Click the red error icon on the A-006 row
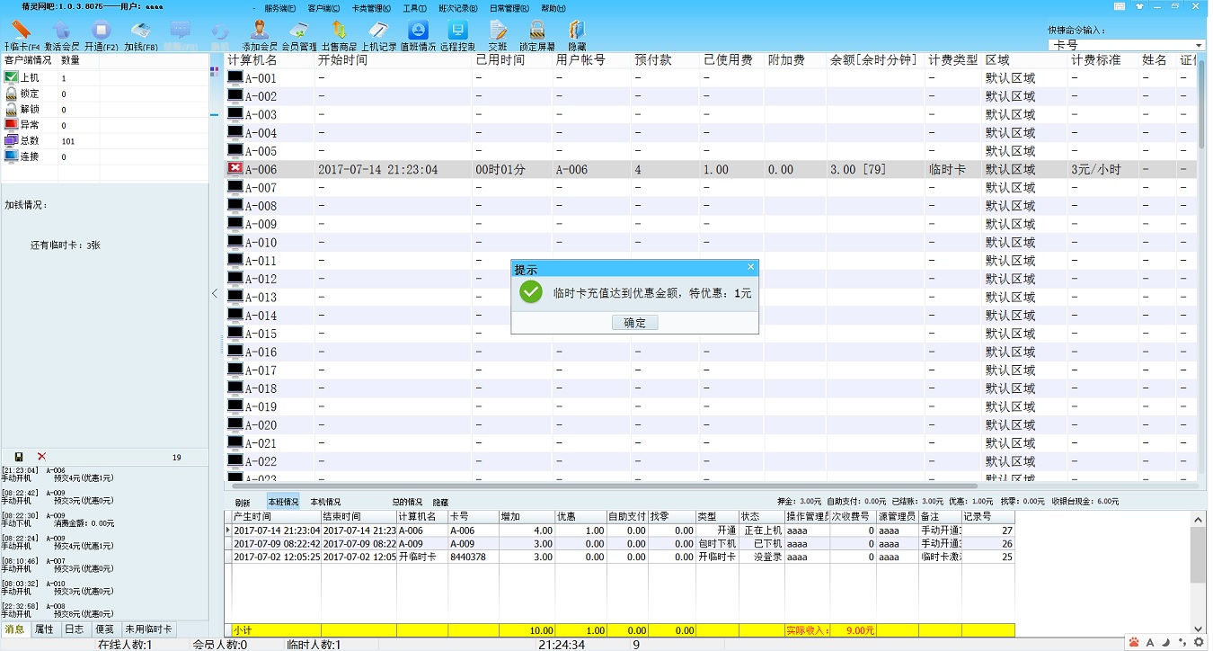Image resolution: width=1213 pixels, height=651 pixels. 235,169
